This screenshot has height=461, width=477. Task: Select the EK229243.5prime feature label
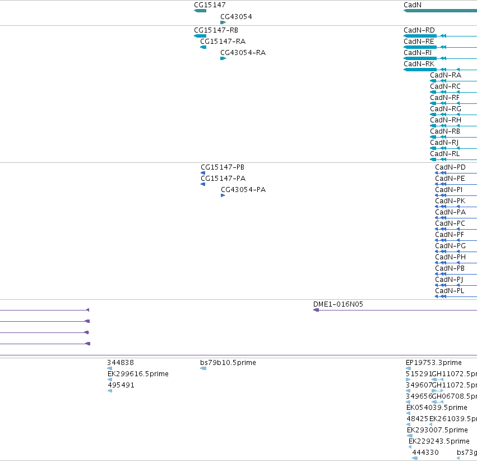pyautogui.click(x=439, y=441)
